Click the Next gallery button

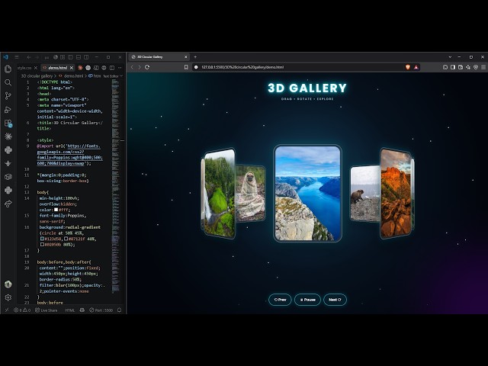tap(335, 300)
